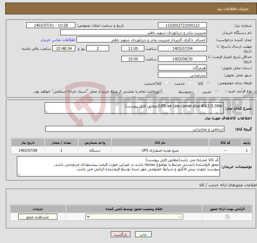Click the جزئیات column header in license table
This screenshot has height=243, width=257.
pos(38,209)
